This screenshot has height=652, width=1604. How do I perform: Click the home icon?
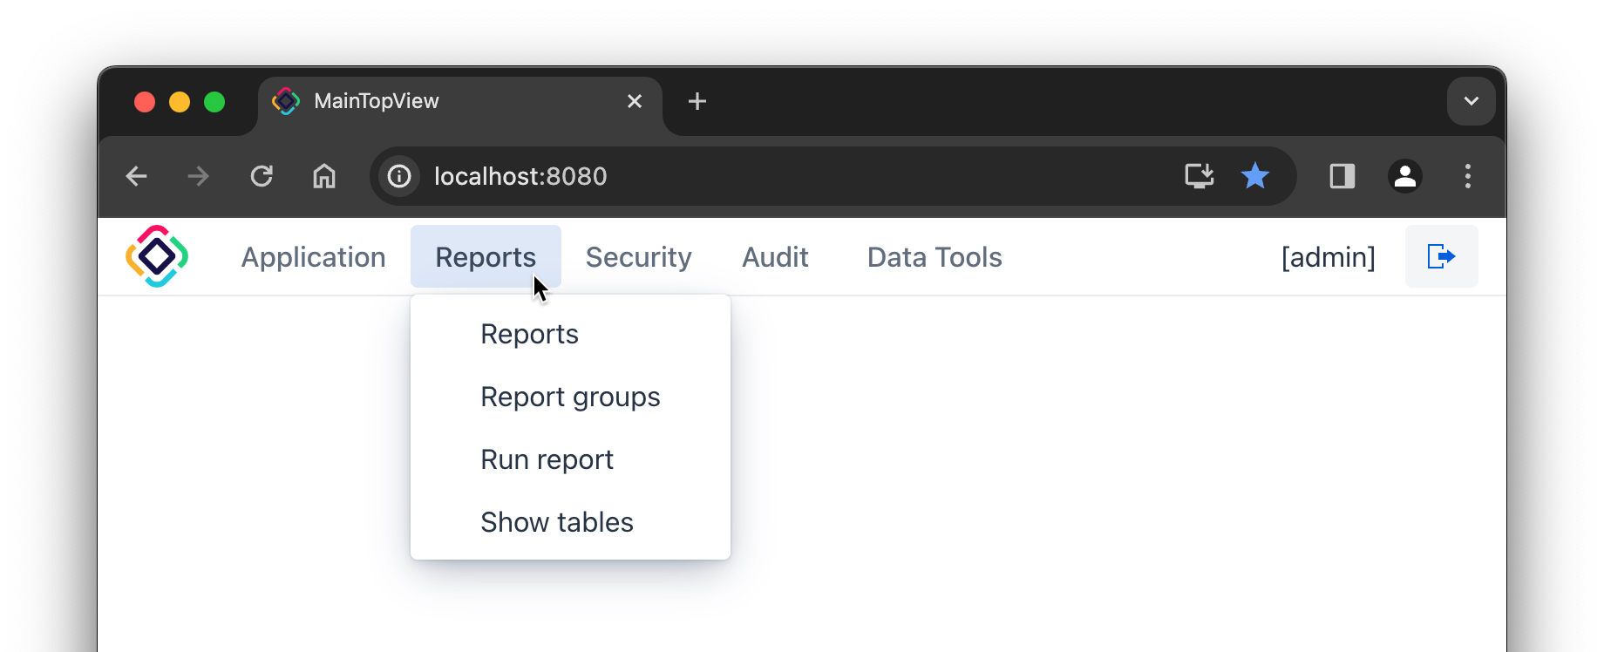[324, 176]
